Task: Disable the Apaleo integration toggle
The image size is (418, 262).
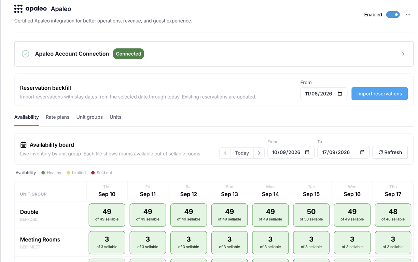Action: tap(393, 15)
